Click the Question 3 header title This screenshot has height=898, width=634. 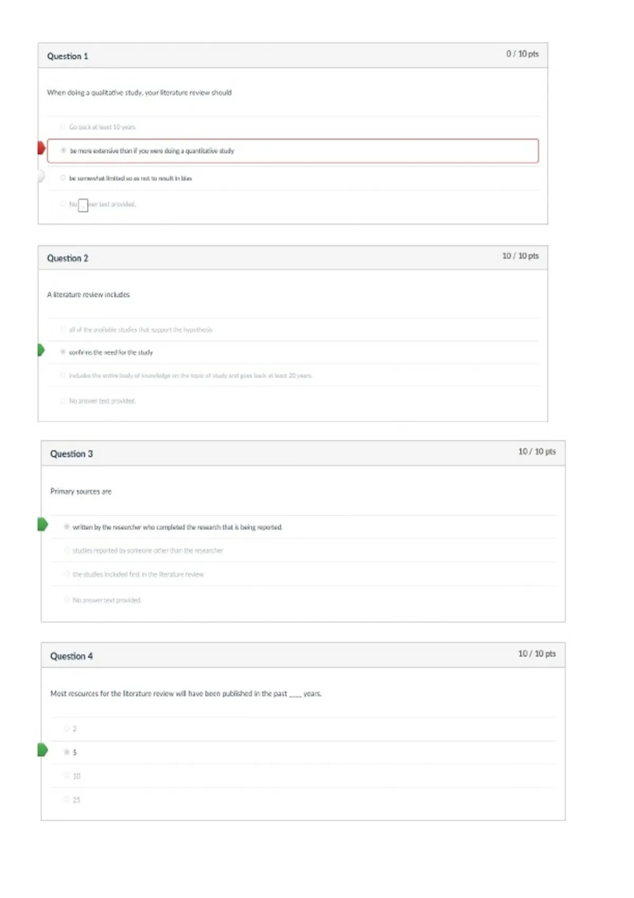pyautogui.click(x=71, y=454)
